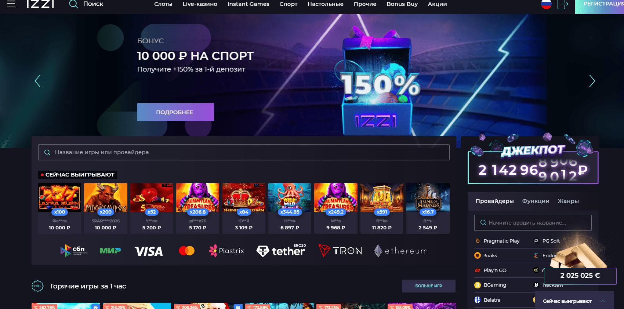Click the Visa payment logo
Screen dimensions: 624x309
(149, 251)
